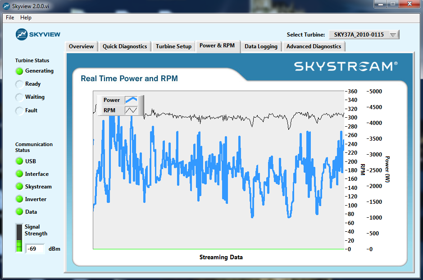Go to the Quick Diagnostics tab
423x280 pixels.
click(125, 46)
